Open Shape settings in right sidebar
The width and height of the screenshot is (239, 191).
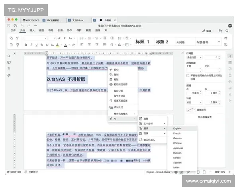[230, 82]
